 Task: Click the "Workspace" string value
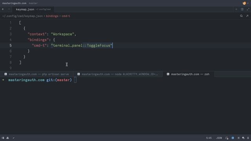(63, 34)
